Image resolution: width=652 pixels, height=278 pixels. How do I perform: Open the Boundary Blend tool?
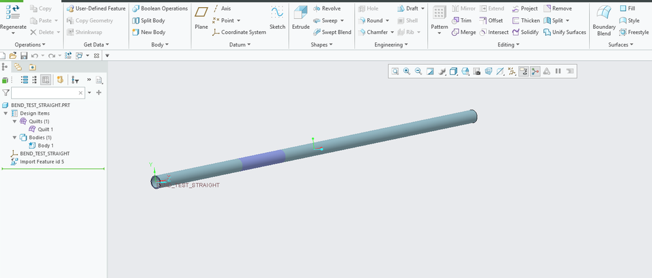pyautogui.click(x=604, y=20)
